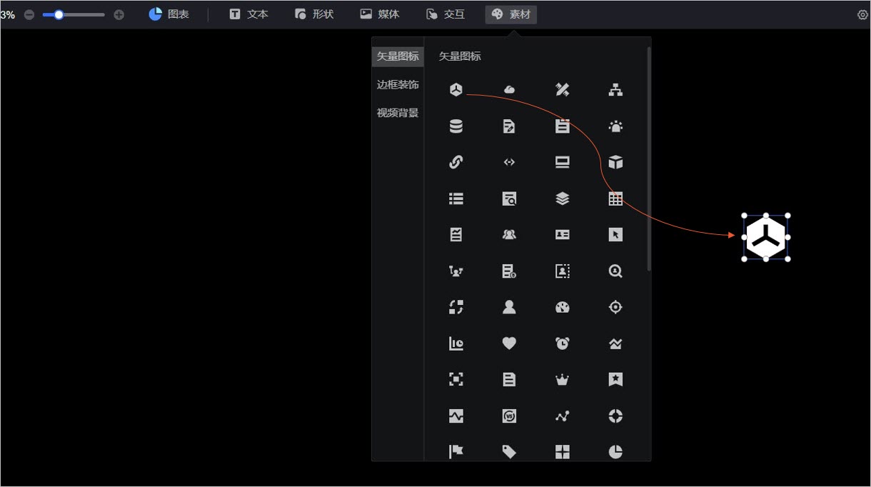871x487 pixels.
Task: Pick the filled document form icon
Action: pyautogui.click(x=563, y=126)
